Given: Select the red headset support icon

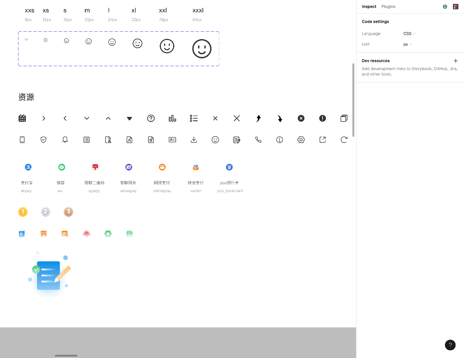Looking at the screenshot, I should point(86,234).
